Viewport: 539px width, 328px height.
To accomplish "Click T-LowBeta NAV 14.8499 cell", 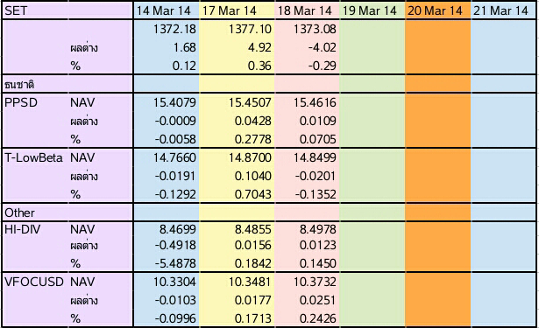I will coord(307,157).
